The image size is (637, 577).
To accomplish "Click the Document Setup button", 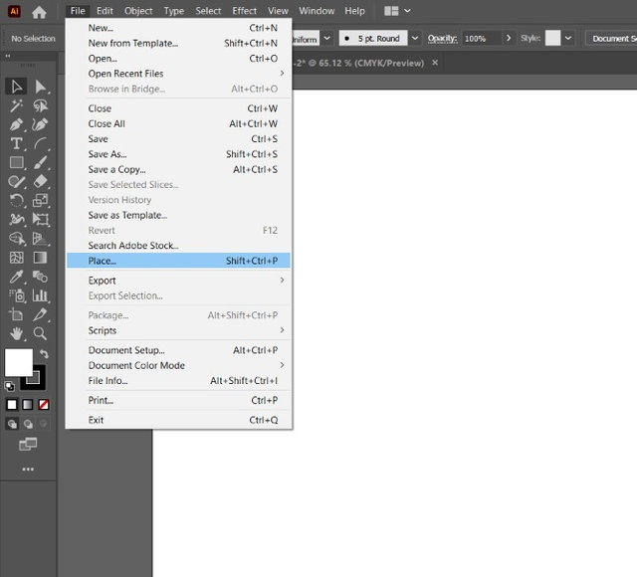I will click(x=611, y=39).
